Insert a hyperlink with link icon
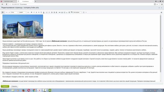 60,13
